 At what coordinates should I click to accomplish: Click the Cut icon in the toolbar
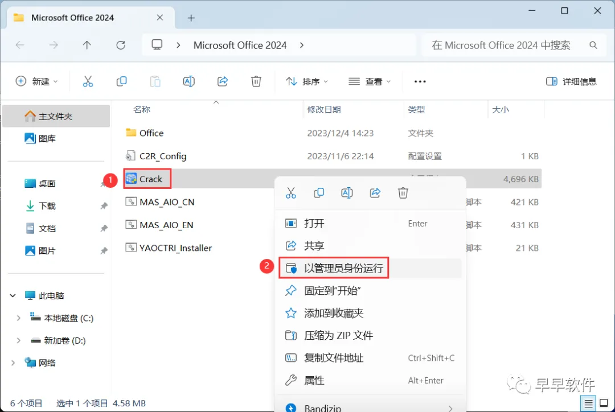88,81
